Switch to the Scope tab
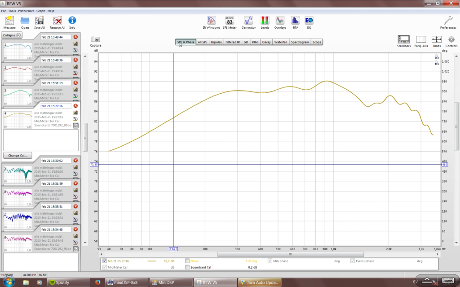 click(317, 42)
